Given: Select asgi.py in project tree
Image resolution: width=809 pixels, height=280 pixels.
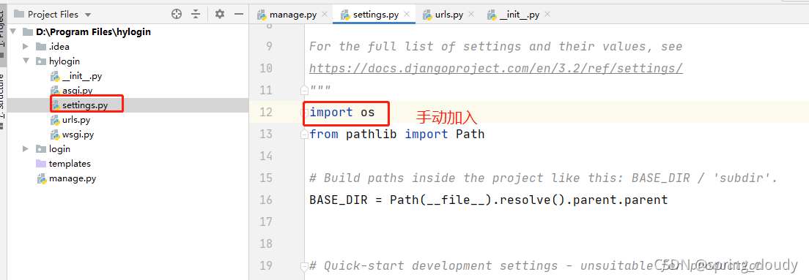Looking at the screenshot, I should tap(77, 91).
